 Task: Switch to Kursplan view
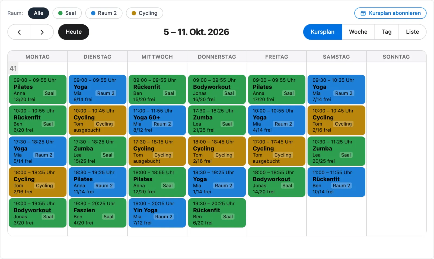pyautogui.click(x=323, y=32)
